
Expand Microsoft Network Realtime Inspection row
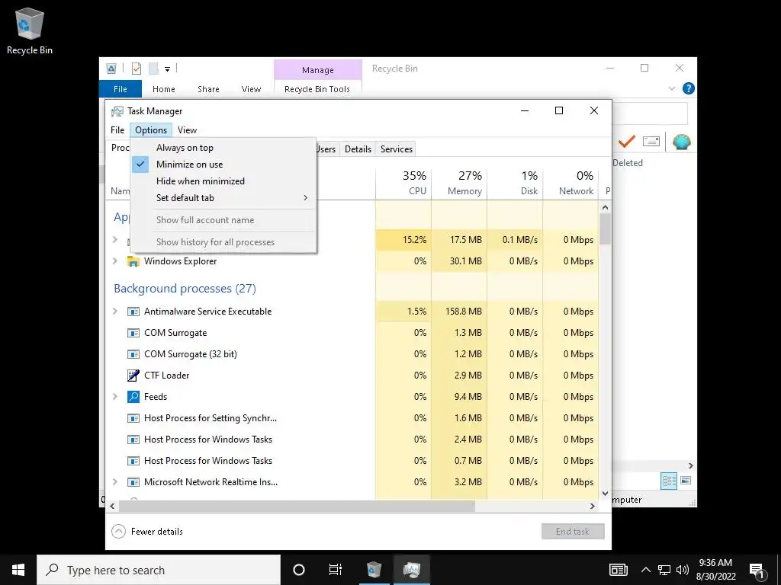[x=115, y=482]
